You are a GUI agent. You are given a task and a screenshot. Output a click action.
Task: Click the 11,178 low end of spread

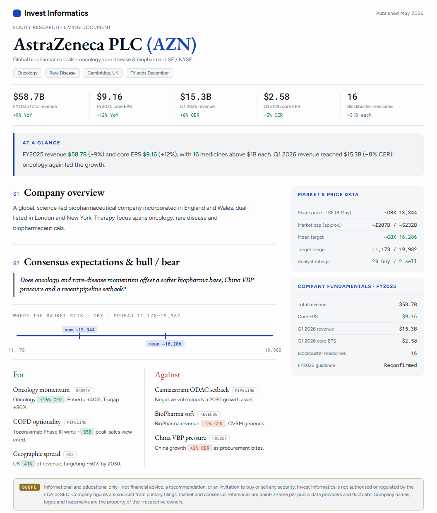[x=17, y=350]
